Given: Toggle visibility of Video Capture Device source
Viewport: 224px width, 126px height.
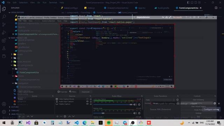Looking at the screenshot, I should click(87, 99).
